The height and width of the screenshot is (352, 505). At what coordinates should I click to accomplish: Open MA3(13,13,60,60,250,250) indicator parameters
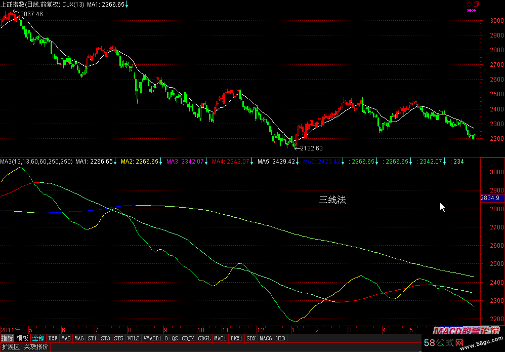(36, 162)
